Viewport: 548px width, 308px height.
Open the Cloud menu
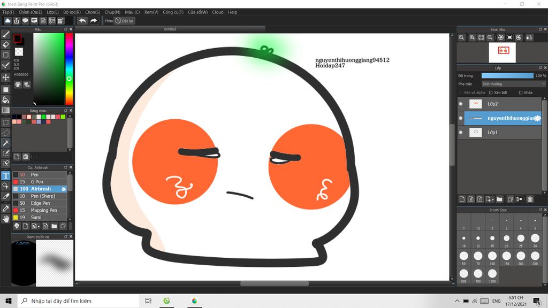(218, 12)
